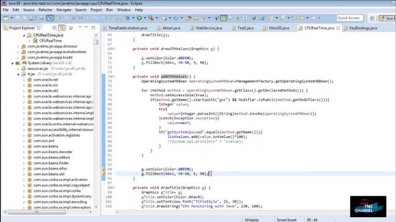396x222 pixels.
Task: Click the Smart Insert status field
Action: (x=287, y=220)
